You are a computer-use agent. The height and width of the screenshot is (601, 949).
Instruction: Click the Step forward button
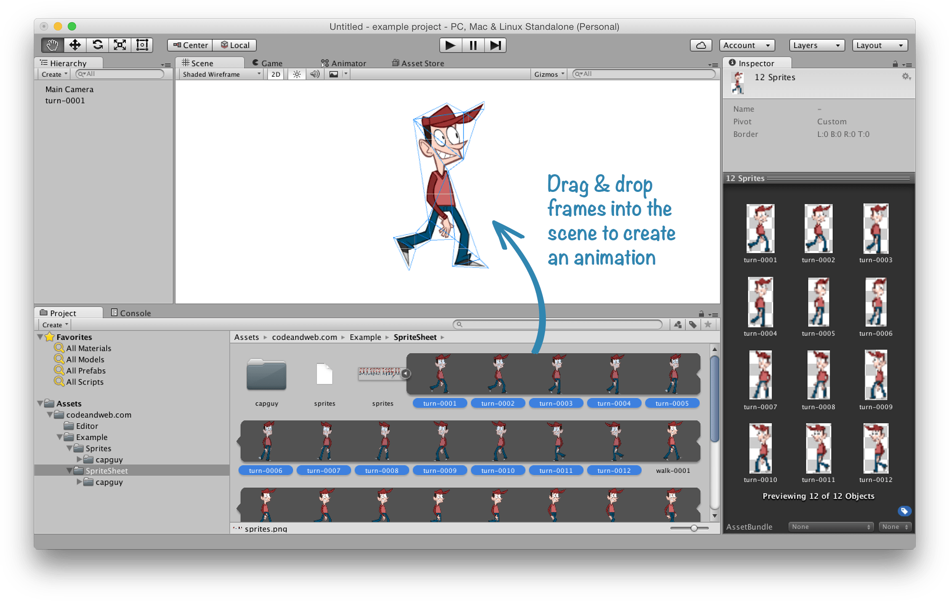pyautogui.click(x=495, y=45)
